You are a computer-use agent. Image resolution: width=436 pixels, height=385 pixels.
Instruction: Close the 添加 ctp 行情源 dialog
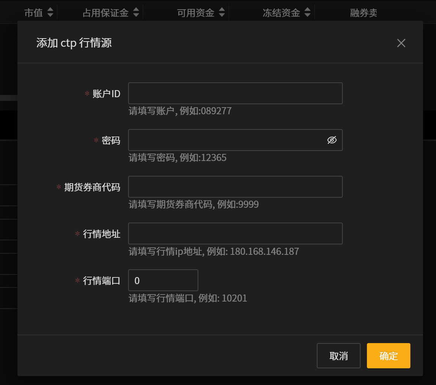[401, 43]
